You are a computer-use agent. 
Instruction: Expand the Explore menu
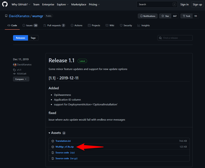click(63, 4)
